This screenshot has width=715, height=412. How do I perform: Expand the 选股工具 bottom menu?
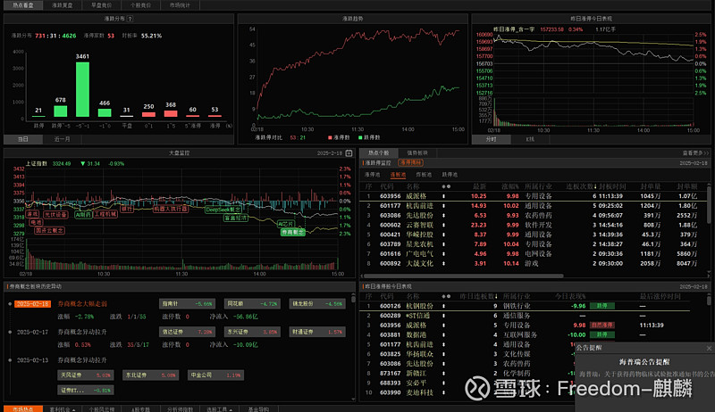pyautogui.click(x=219, y=409)
